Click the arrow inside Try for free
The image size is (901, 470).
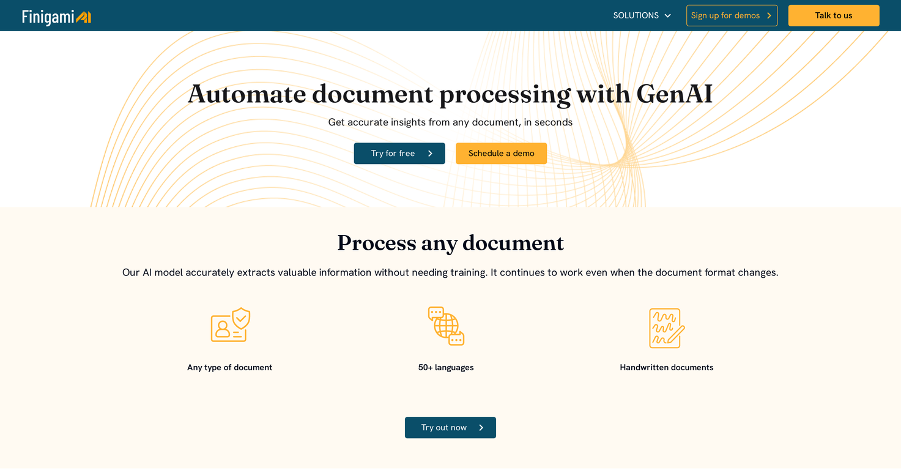(430, 154)
